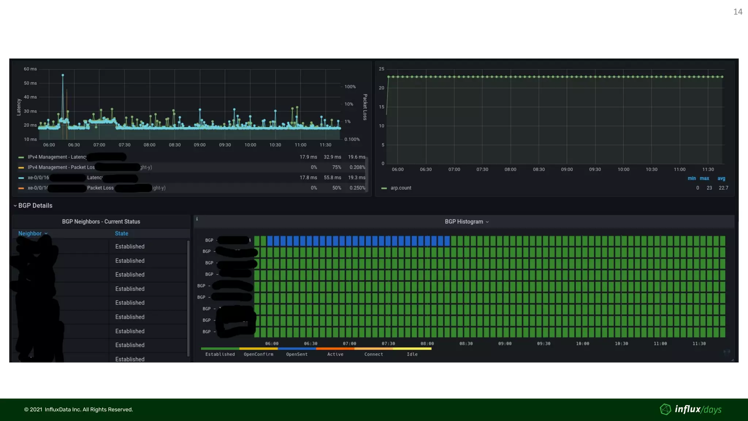Viewport: 748px width, 421px height.
Task: Click xe-0/0/16 Packet Loss orange legend marker
Action: [21, 188]
